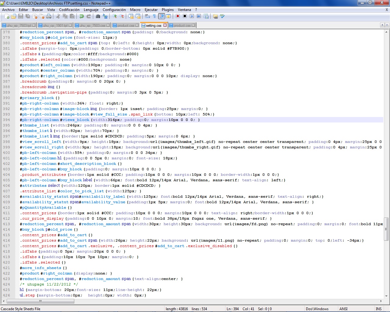Screen dimensions: 390x312
Task: Click the Zoom in magnifier icon
Action: tap(115, 16)
